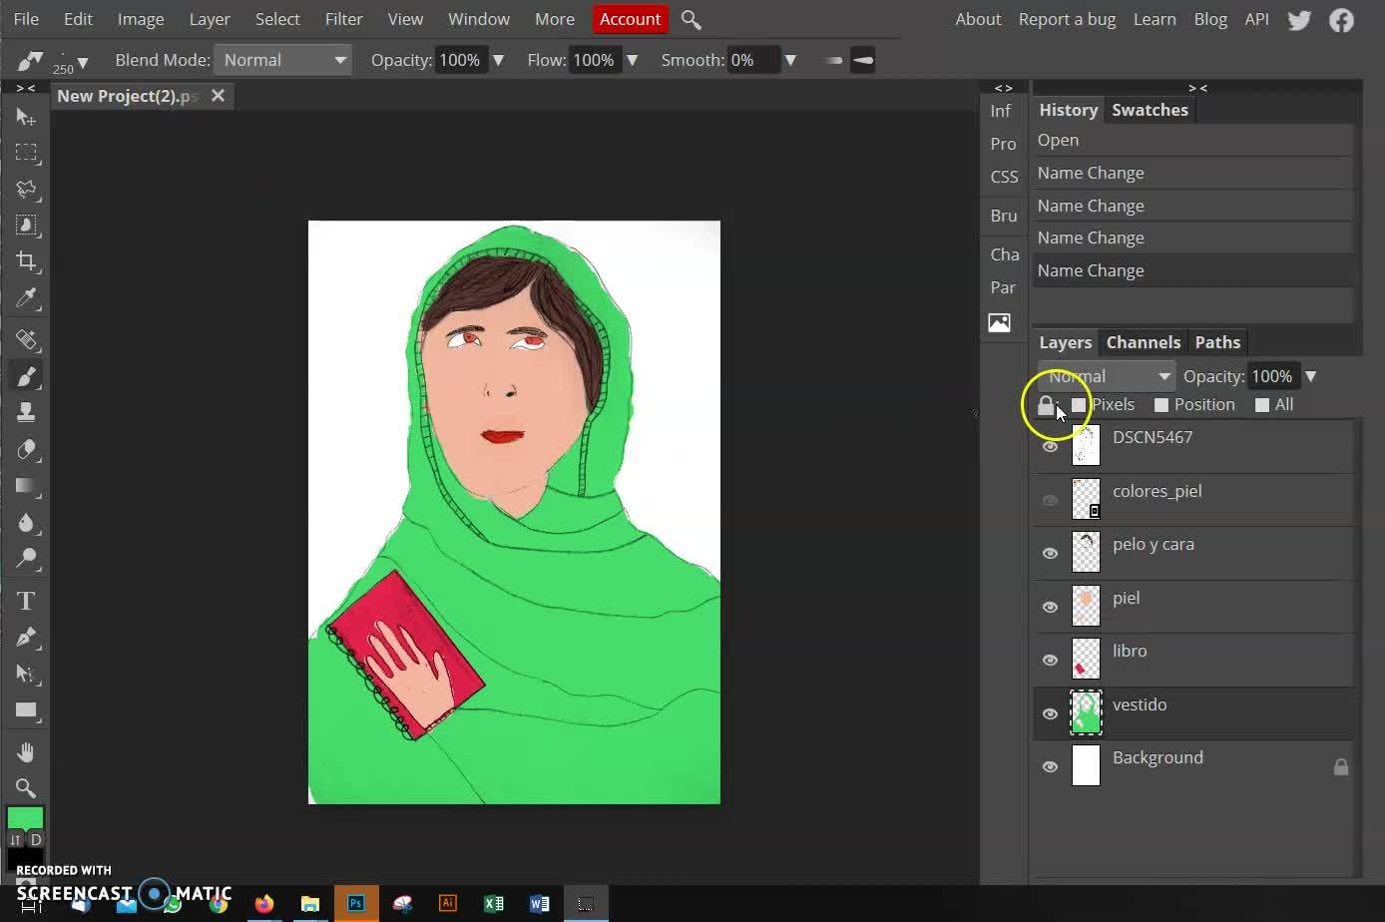Screen dimensions: 1385x922
Task: Open the Report a bug link
Action: tap(1067, 19)
